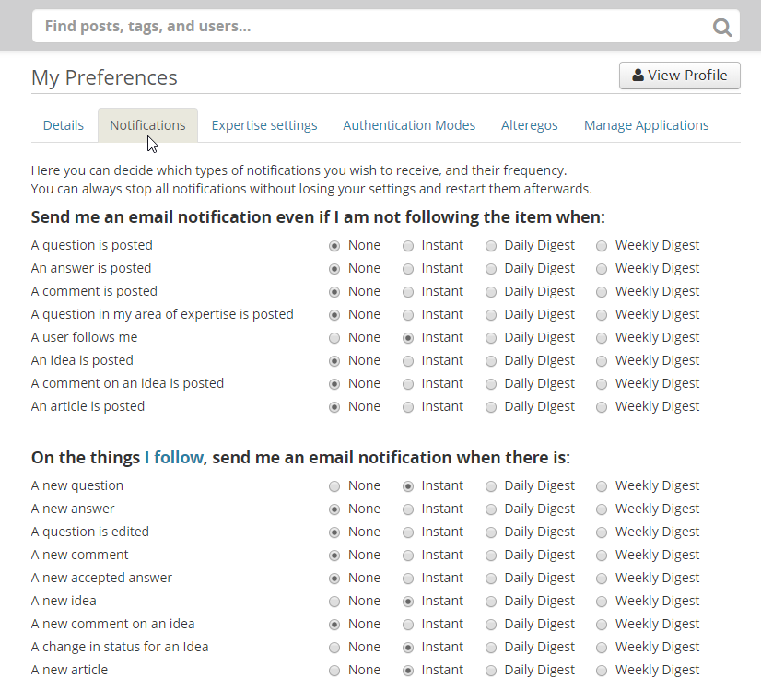Open the Manage Applications tab
The height and width of the screenshot is (690, 761).
(x=646, y=125)
